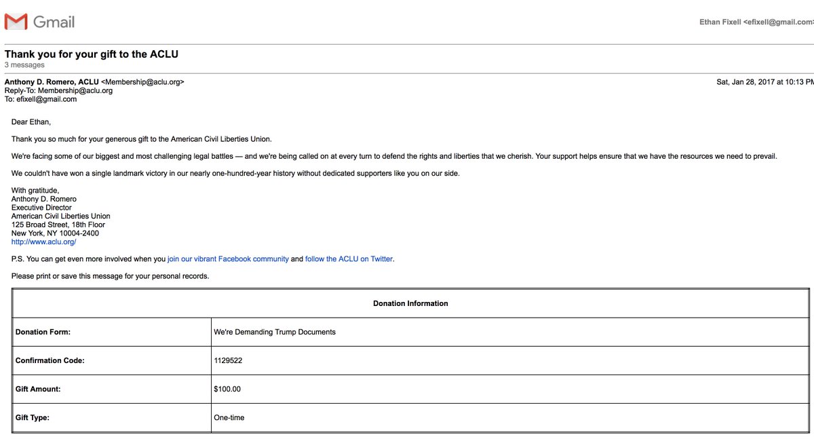The width and height of the screenshot is (814, 439).
Task: Click the 'Gift Amount:' label cell
Action: coord(112,389)
